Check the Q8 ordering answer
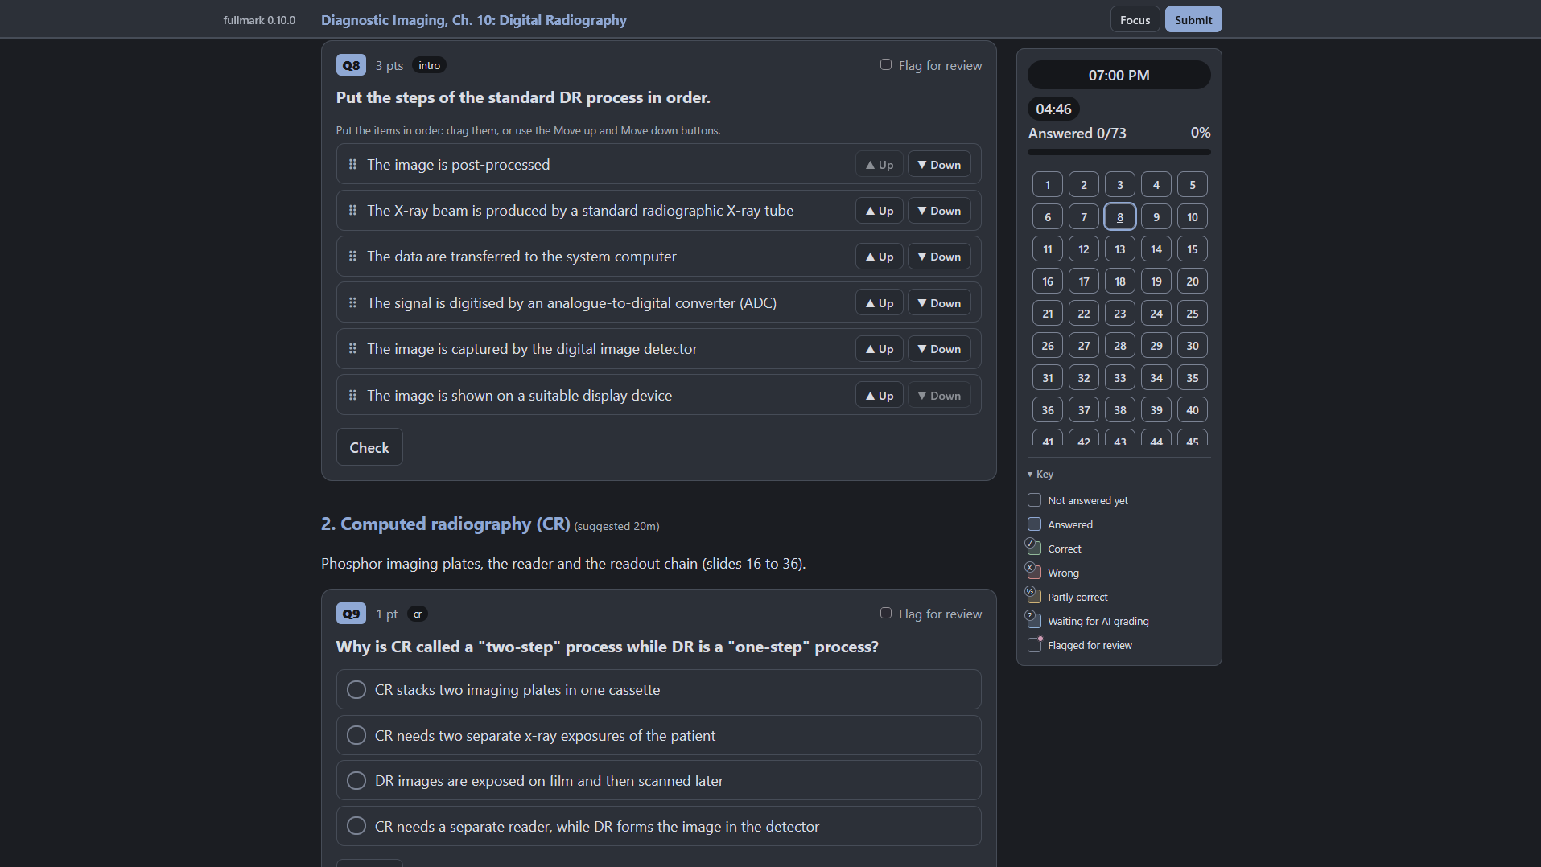 point(369,447)
